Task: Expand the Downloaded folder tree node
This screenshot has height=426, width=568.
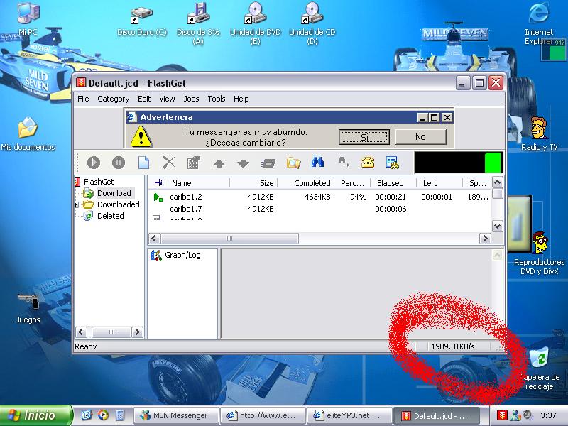Action: [x=77, y=204]
